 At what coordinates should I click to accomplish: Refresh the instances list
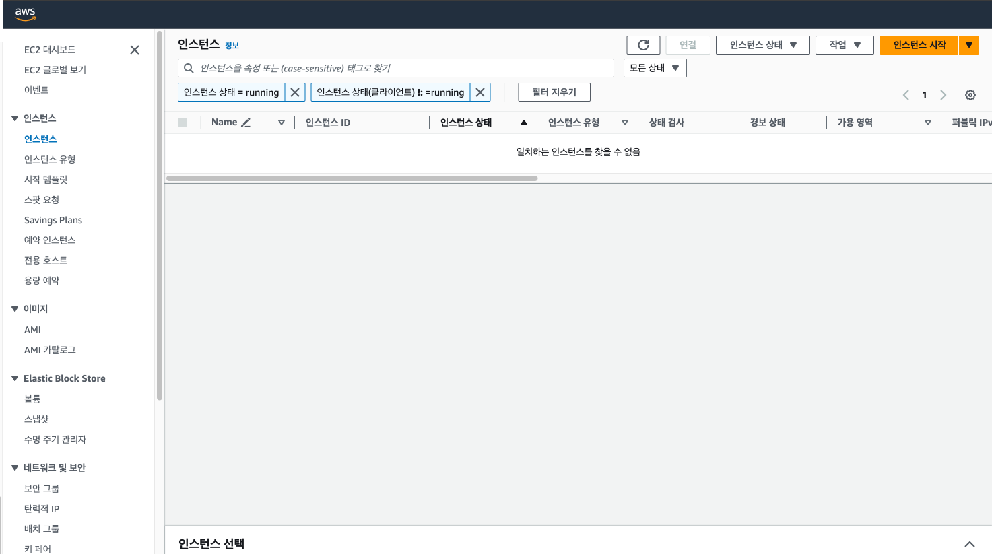(x=643, y=45)
